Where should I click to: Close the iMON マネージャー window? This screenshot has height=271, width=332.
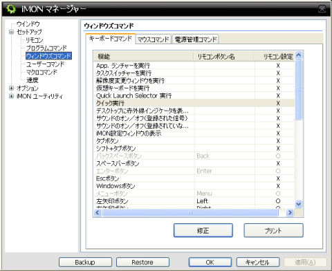click(322, 9)
